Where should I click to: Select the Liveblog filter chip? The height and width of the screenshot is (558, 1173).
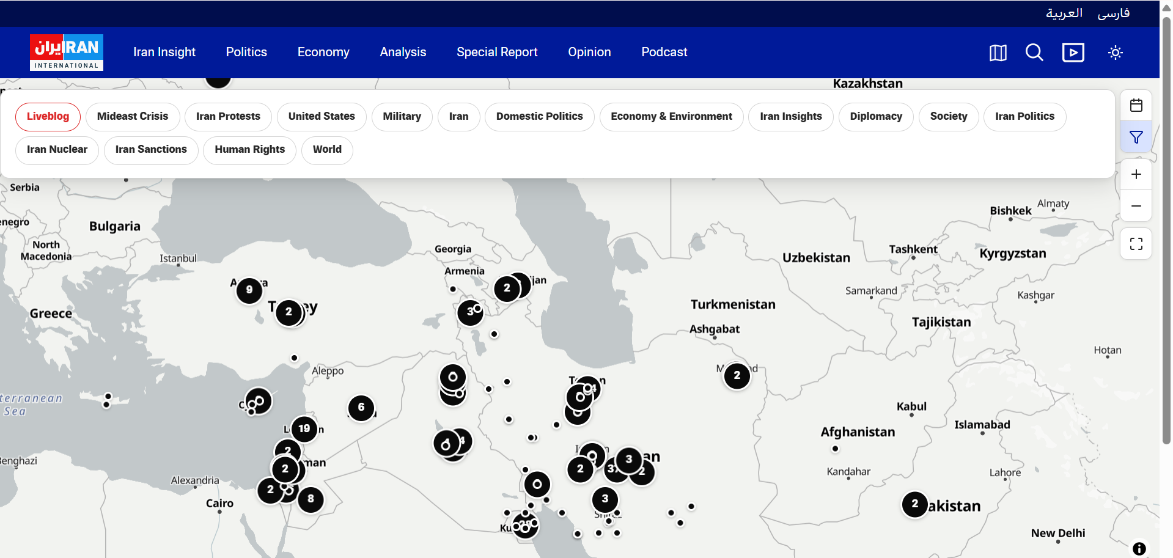click(x=48, y=117)
